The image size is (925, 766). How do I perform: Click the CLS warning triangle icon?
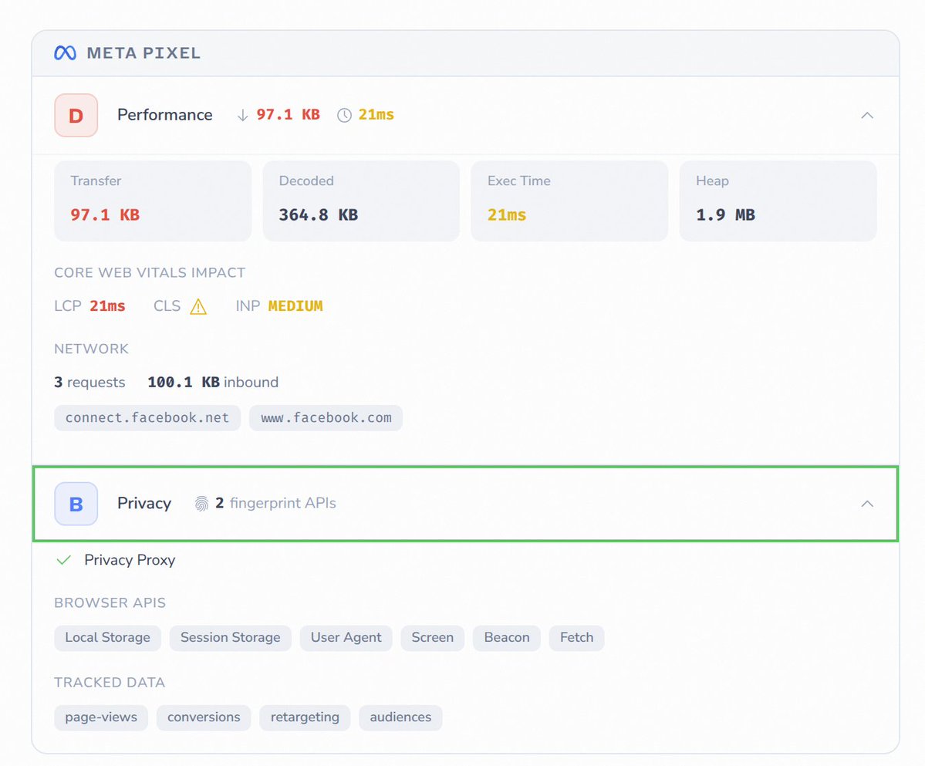tap(198, 307)
